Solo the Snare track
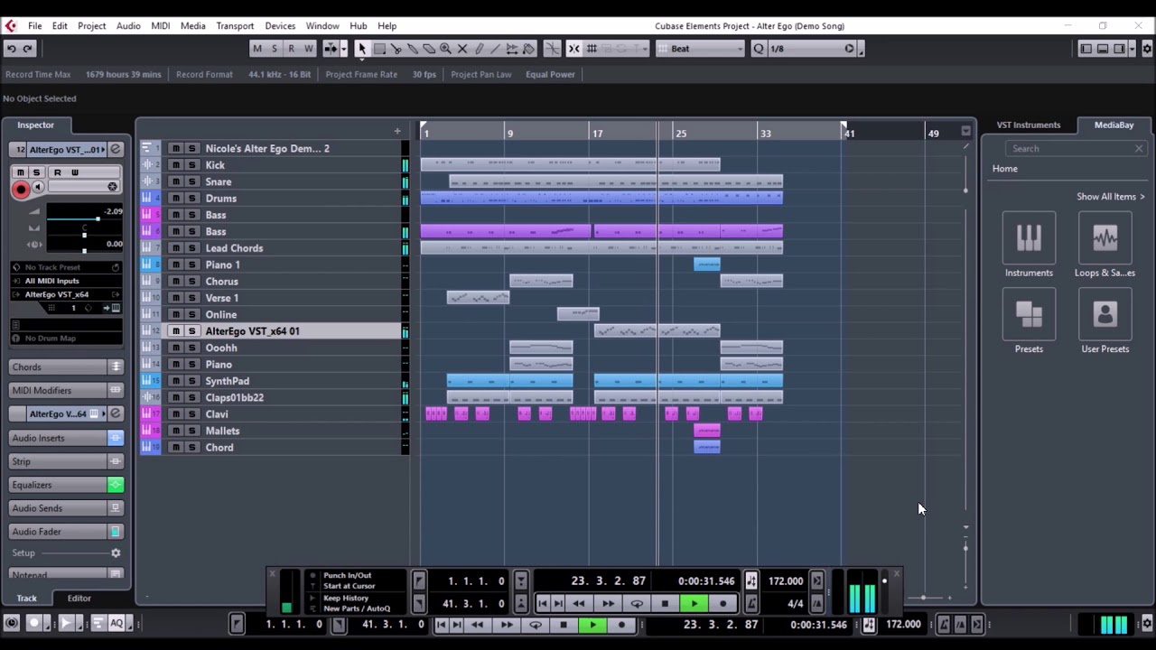The image size is (1156, 650). tap(191, 181)
